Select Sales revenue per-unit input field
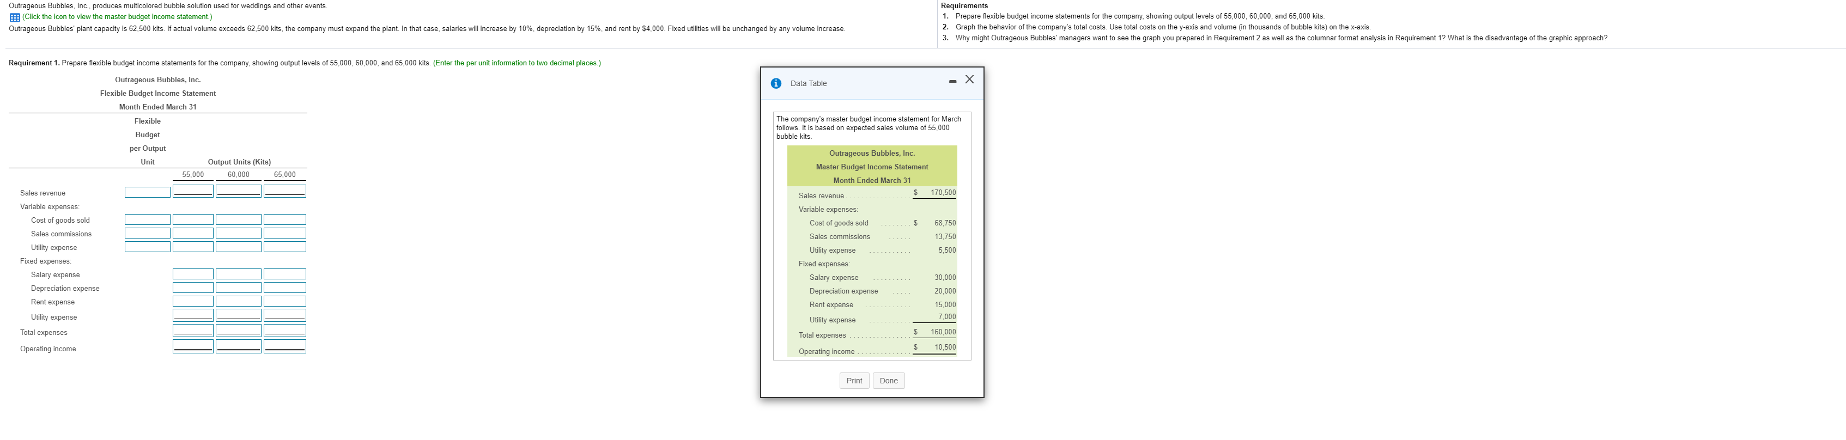The image size is (1846, 440). [x=148, y=192]
